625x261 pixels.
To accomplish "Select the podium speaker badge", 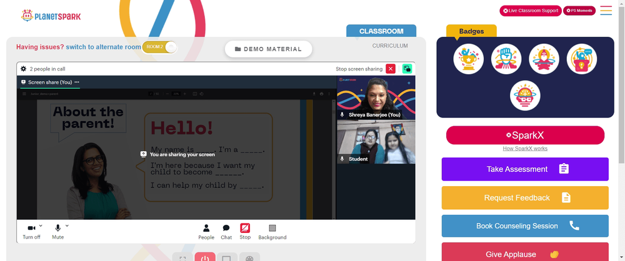I will click(582, 59).
